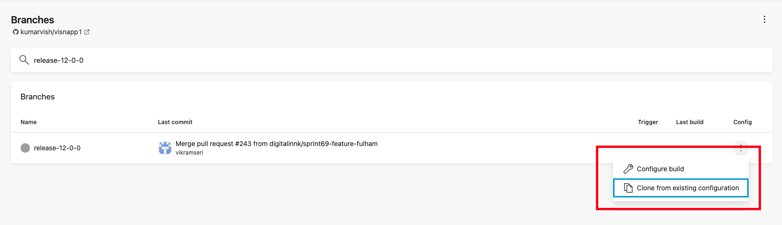Screen dimensions: 782x225
Task: Click the GitHub icon beside kumarvish/visnapp1
Action: pyautogui.click(x=16, y=32)
